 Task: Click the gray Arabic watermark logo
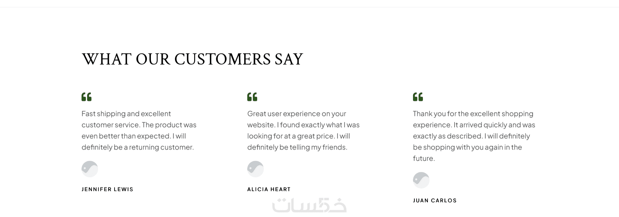pos(309,205)
